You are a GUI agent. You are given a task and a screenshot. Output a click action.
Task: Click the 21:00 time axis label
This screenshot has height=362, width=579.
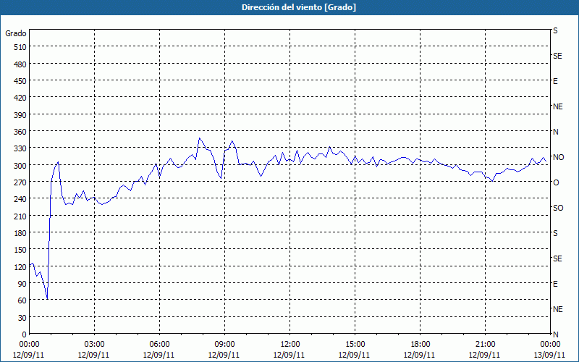coord(485,345)
